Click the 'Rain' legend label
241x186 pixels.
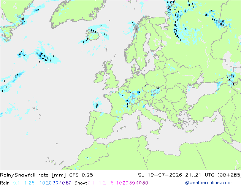(x=5, y=183)
